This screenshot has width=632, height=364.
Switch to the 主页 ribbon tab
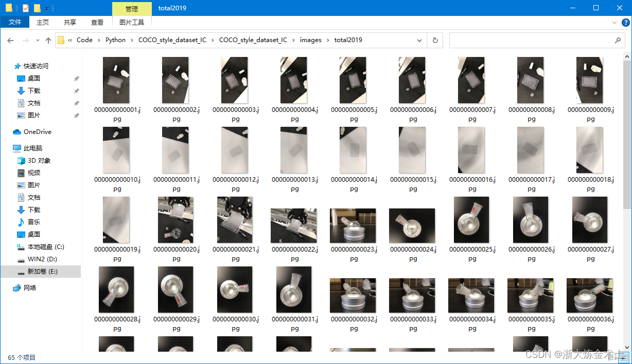coord(43,22)
